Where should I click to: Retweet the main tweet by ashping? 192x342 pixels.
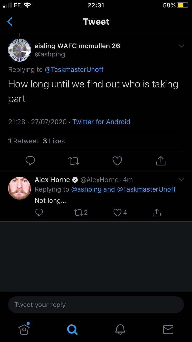(74, 161)
